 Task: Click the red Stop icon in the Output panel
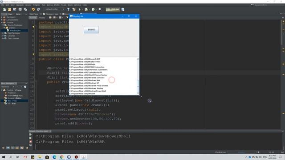click(31, 141)
